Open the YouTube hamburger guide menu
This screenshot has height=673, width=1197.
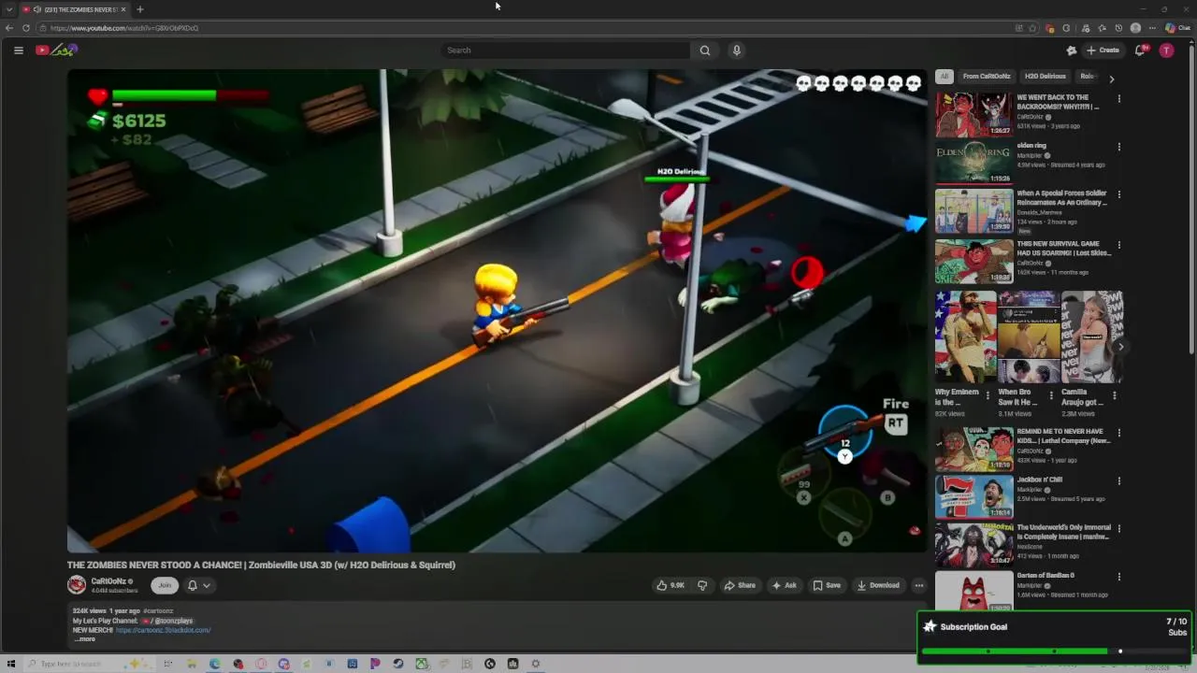19,50
